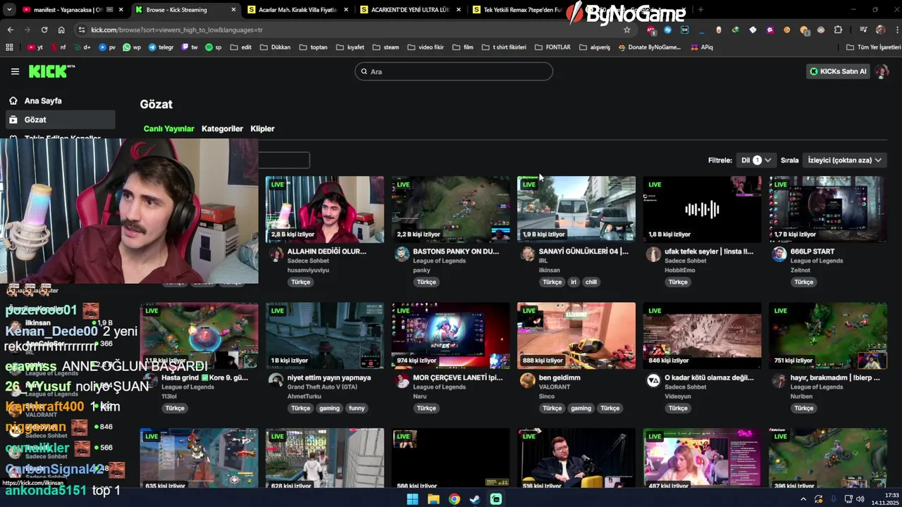
Task: Click the browser home button
Action: tap(61, 30)
